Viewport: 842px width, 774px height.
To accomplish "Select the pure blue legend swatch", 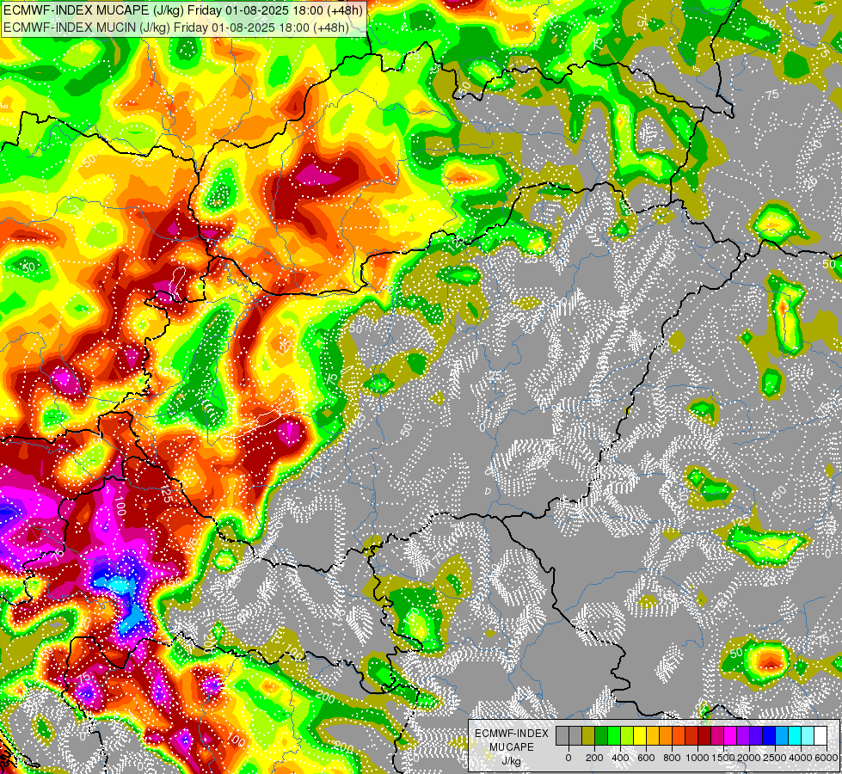I will point(770,736).
